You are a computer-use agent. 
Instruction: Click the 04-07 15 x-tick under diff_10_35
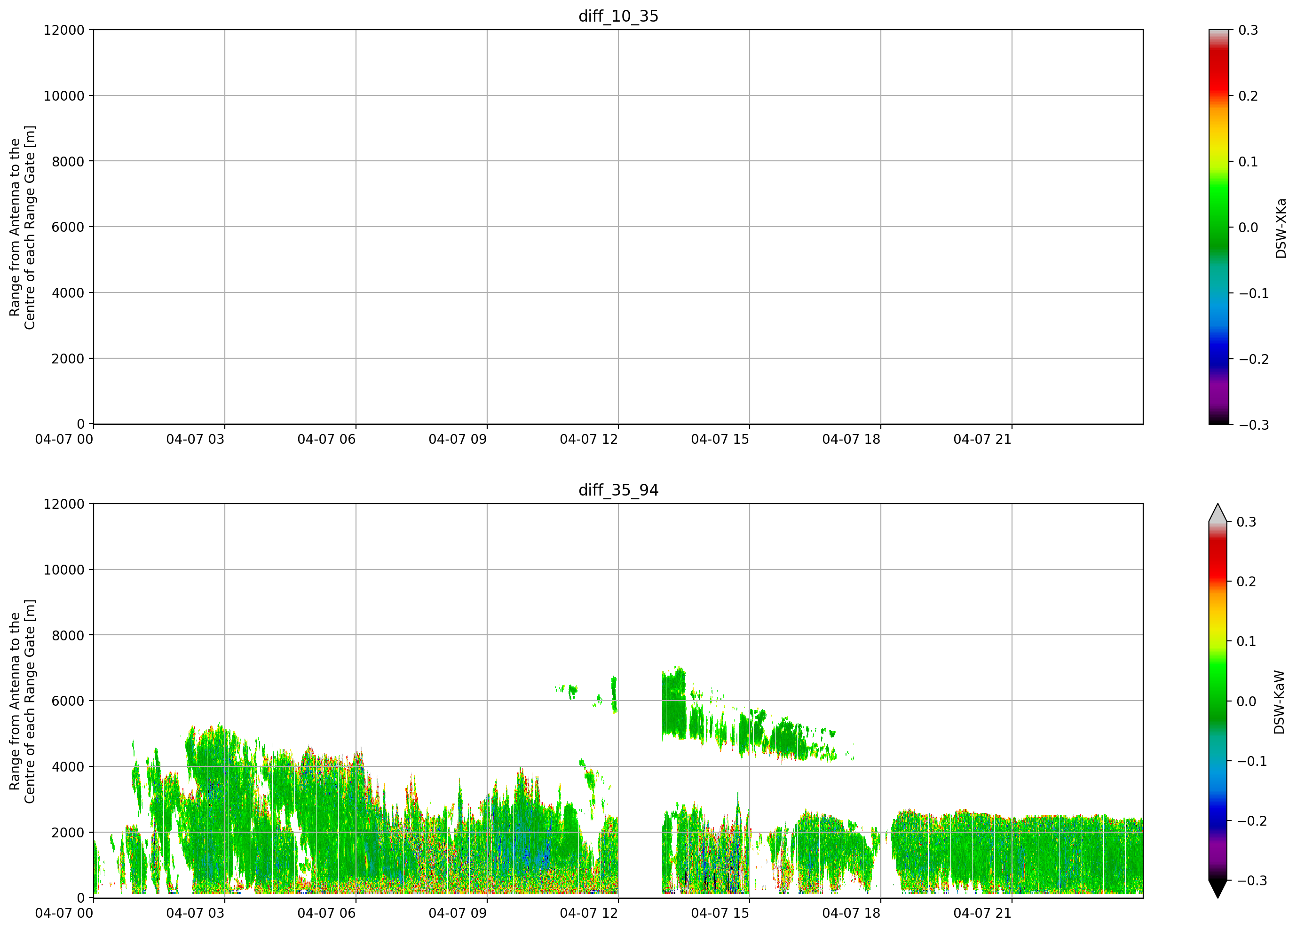720,439
